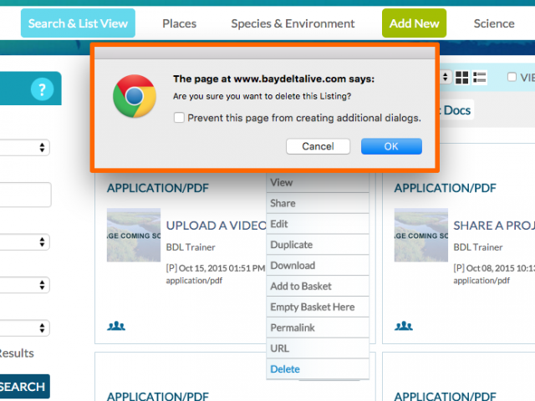535x401 pixels.
Task: Cancel the delete dialog
Action: 318,146
